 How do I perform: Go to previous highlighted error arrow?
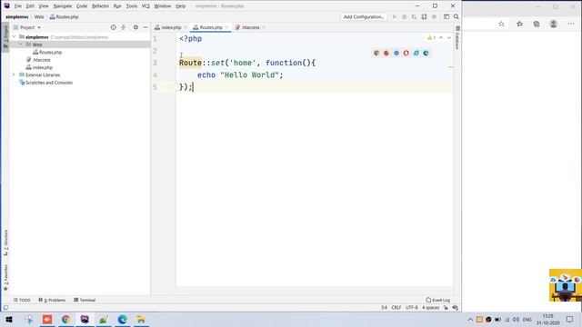pos(441,38)
